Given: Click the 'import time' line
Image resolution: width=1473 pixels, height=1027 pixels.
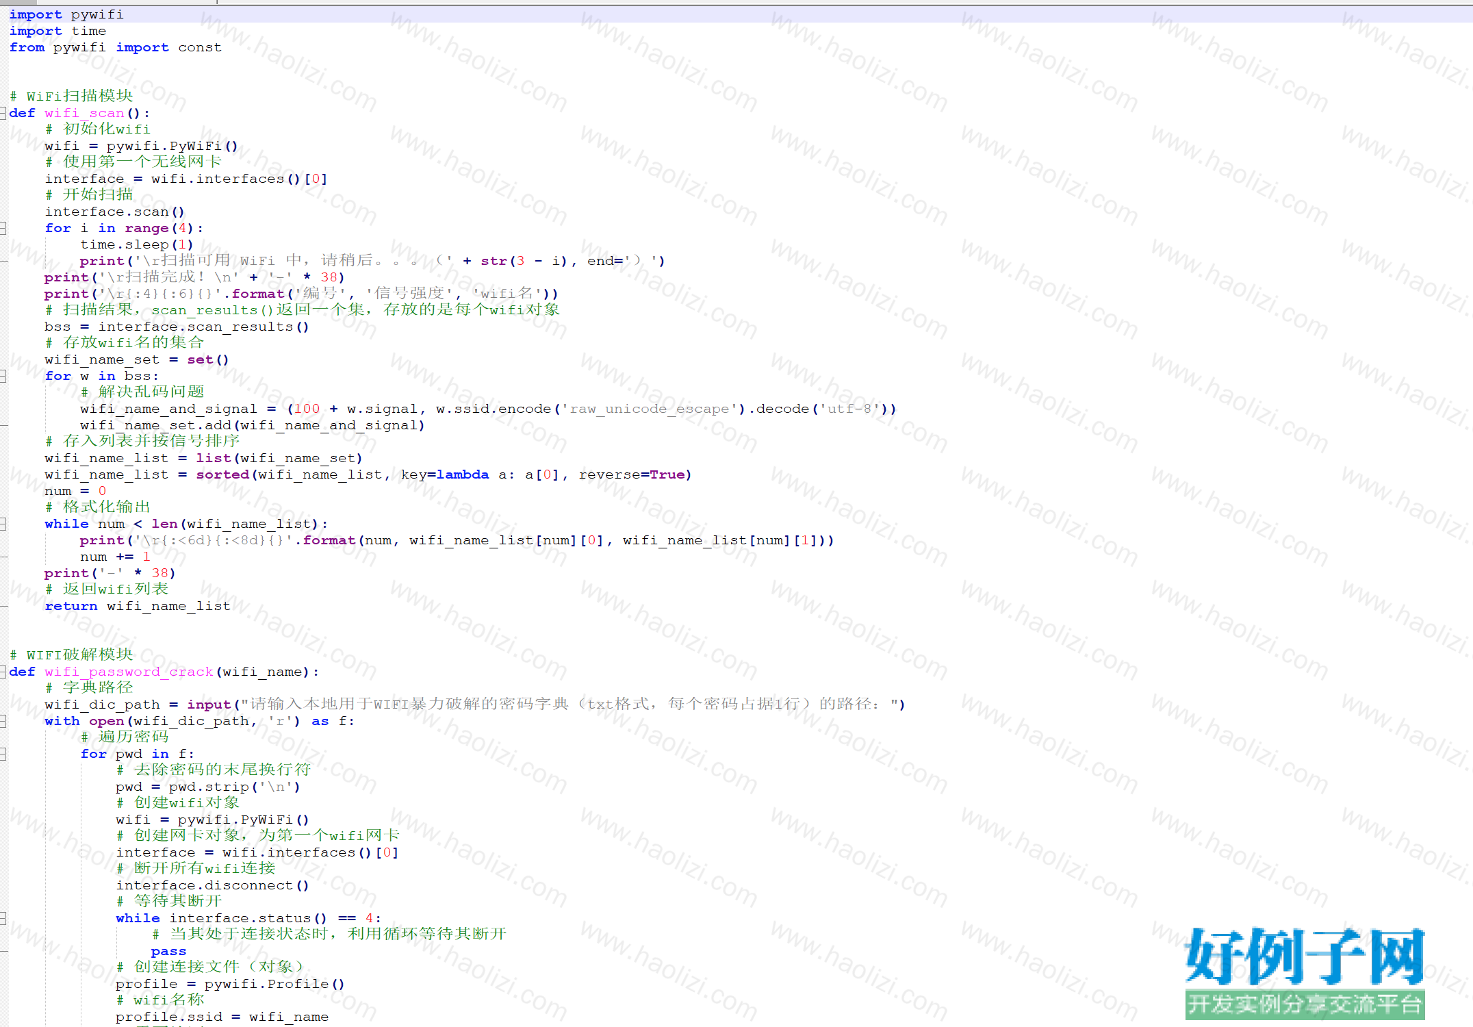Looking at the screenshot, I should [x=57, y=31].
